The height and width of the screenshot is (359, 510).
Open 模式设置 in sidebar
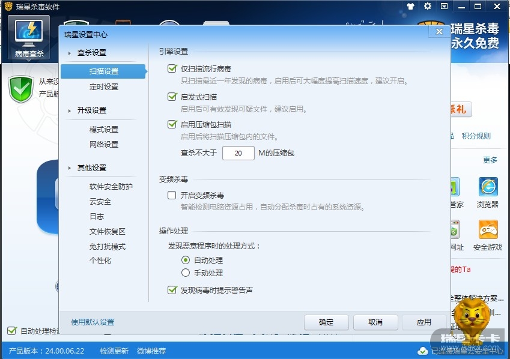coord(104,130)
